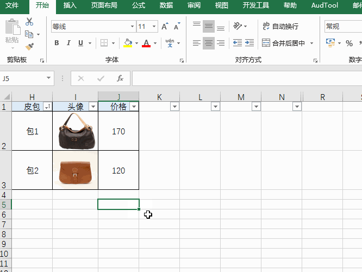Click Select All corner triangle

pos(7,96)
